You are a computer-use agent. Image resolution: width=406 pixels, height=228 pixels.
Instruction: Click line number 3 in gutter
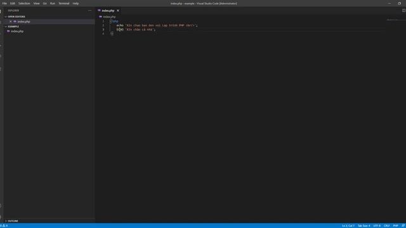pyautogui.click(x=103, y=30)
